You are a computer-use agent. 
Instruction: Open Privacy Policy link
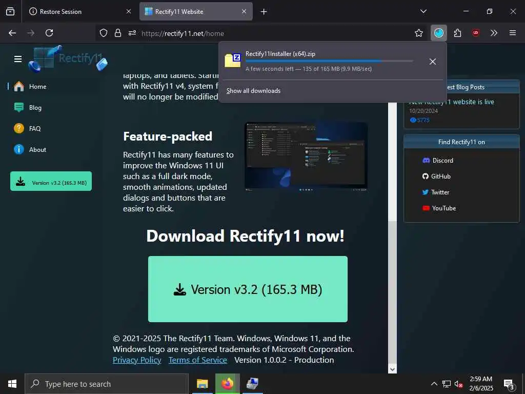137,360
